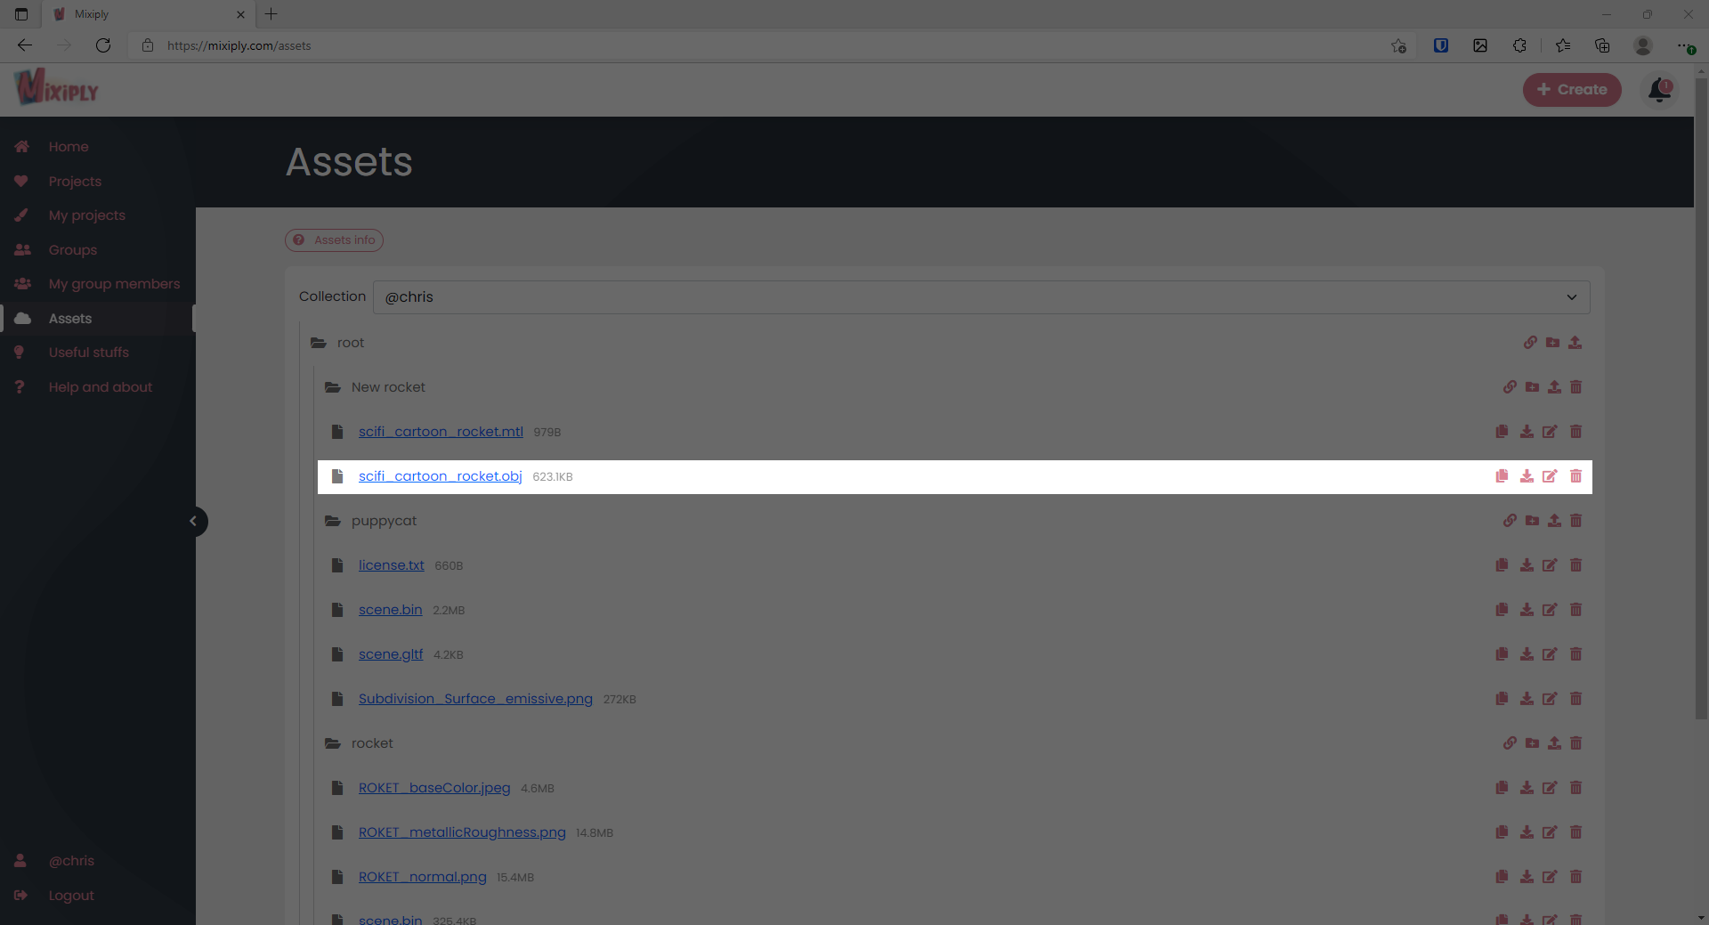
Task: Click Logout
Action: (71, 896)
